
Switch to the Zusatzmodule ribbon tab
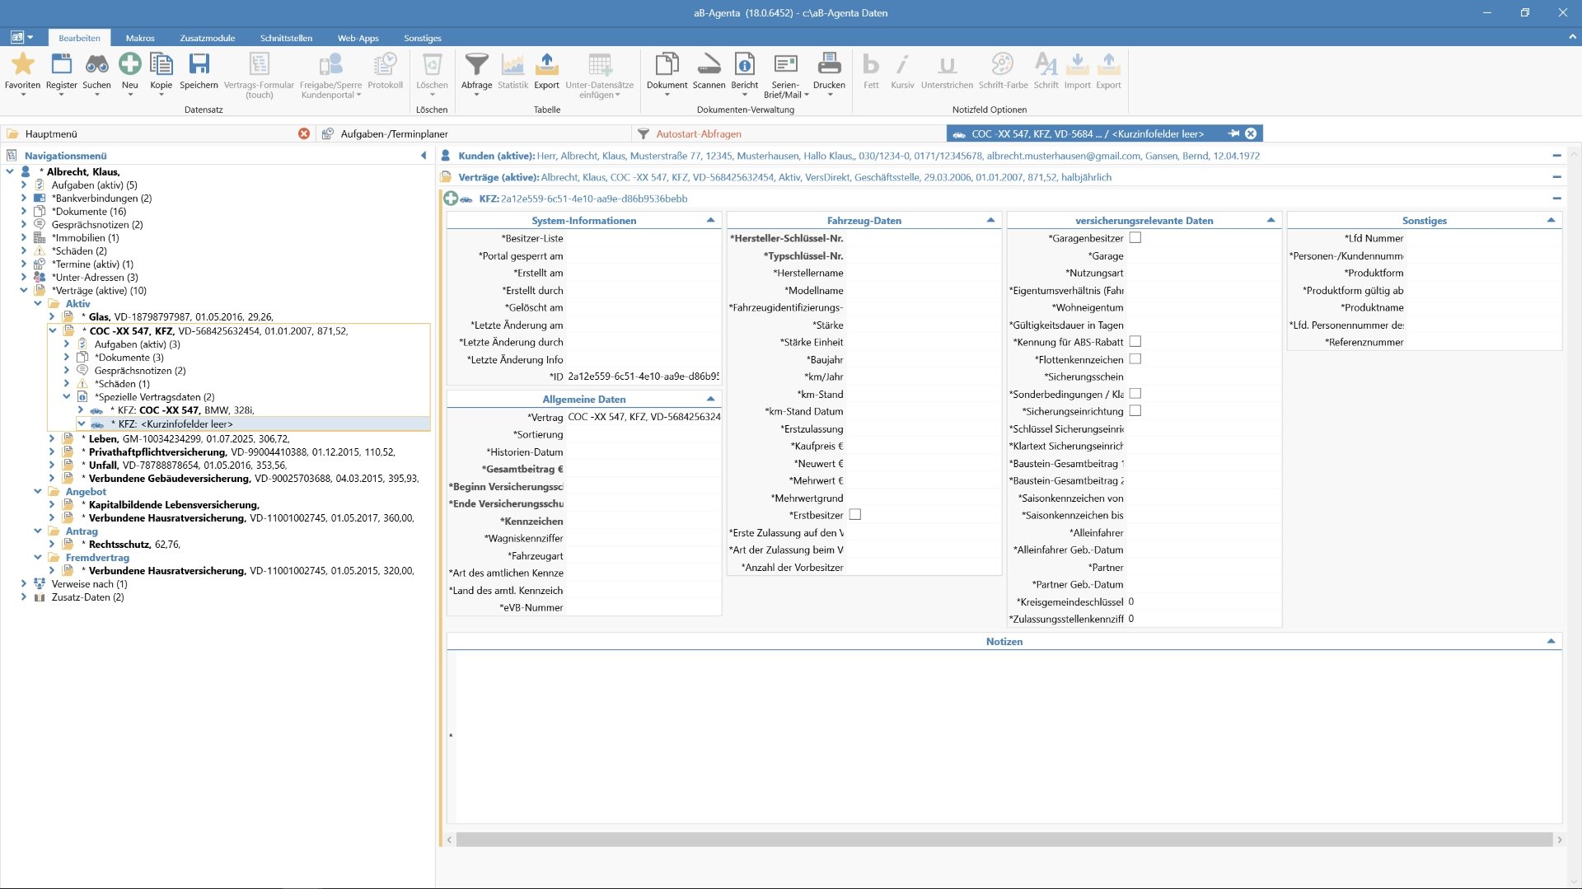coord(208,38)
